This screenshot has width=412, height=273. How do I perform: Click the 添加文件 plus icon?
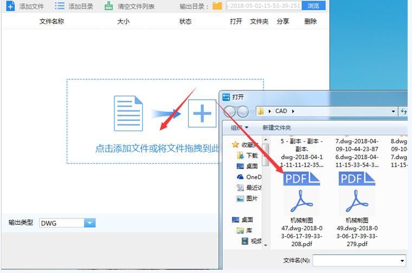[x=10, y=6]
